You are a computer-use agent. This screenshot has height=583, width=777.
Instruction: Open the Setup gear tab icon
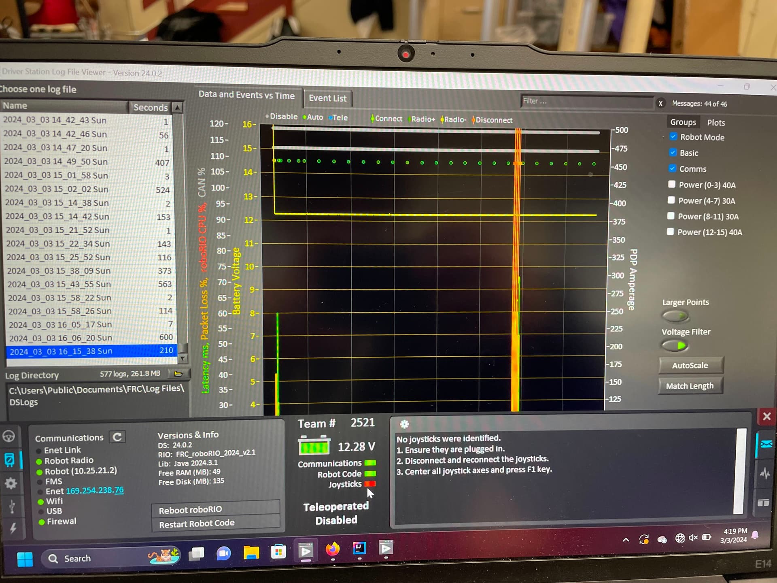tap(11, 483)
